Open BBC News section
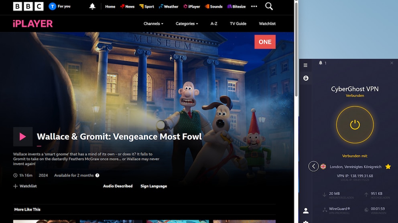Image resolution: width=398 pixels, height=223 pixels. point(128,6)
